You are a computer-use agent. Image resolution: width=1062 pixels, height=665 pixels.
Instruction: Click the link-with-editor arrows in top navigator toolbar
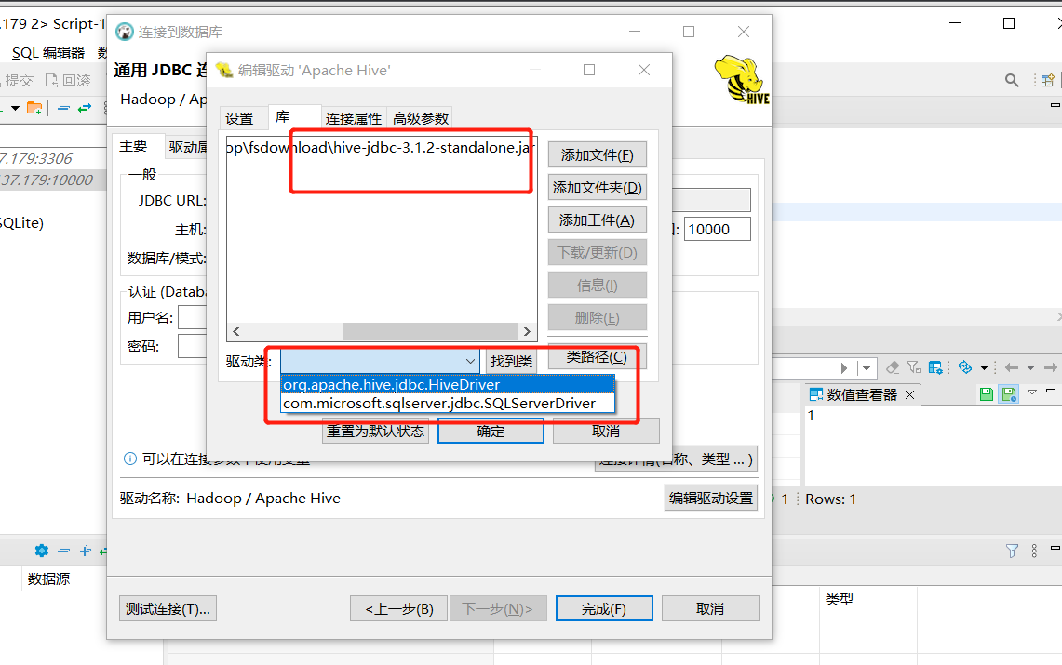(x=85, y=108)
